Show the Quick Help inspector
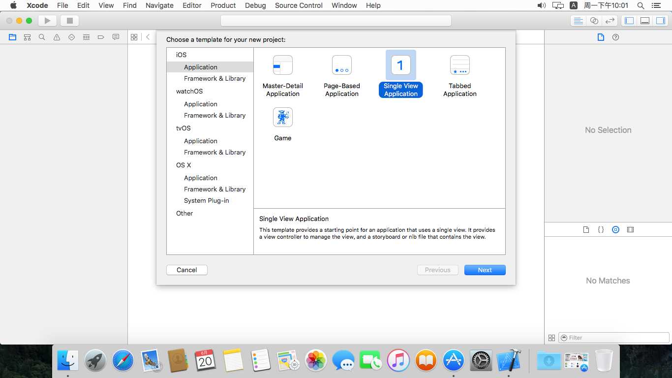 (x=615, y=37)
